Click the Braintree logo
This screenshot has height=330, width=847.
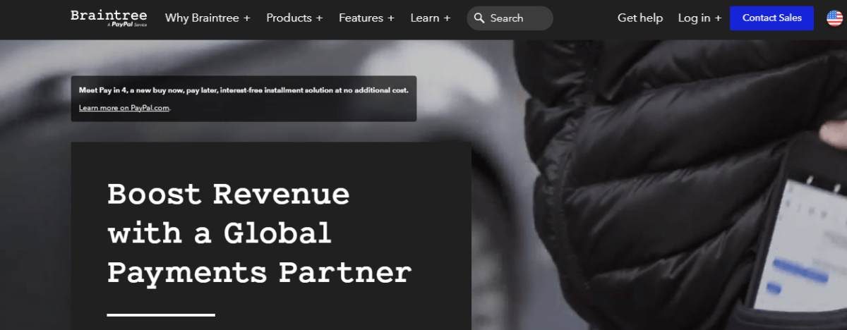pyautogui.click(x=109, y=18)
